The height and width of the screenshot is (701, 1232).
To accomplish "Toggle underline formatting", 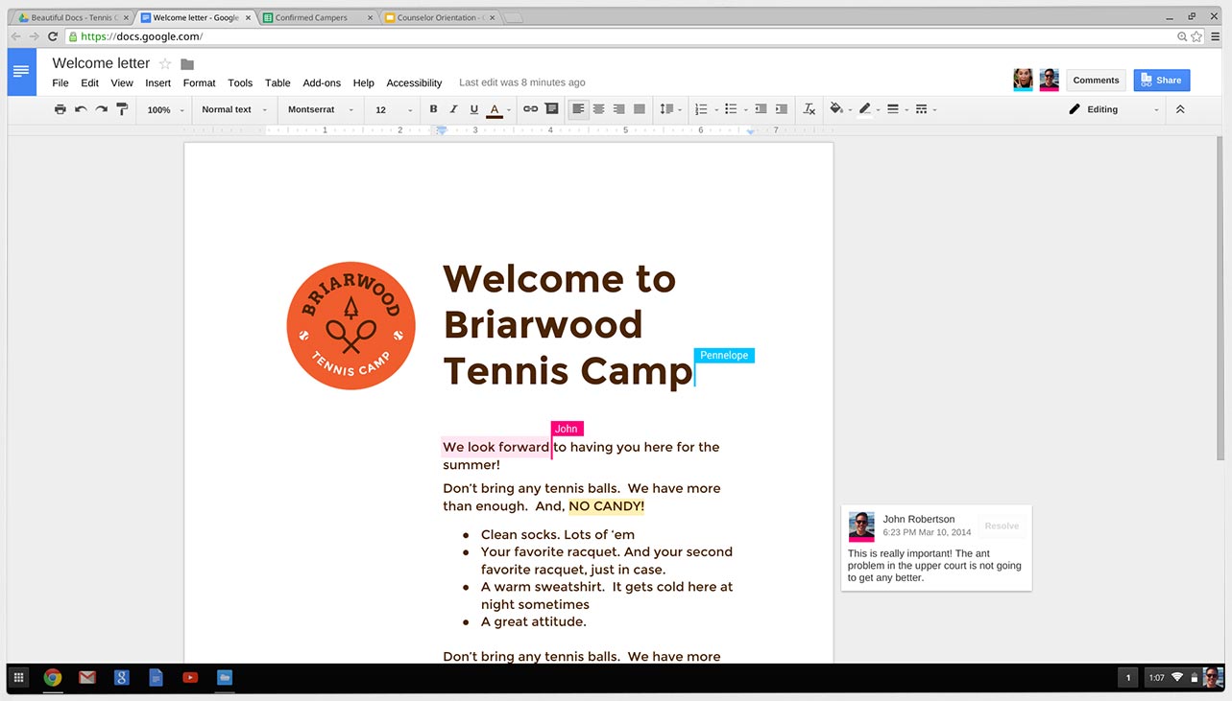I will click(473, 109).
